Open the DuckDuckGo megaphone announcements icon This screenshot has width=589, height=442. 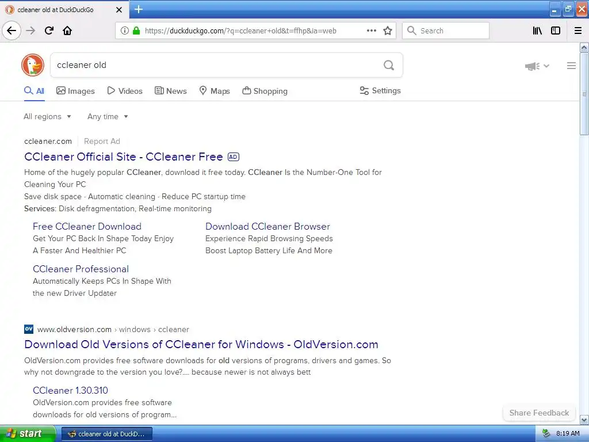point(532,66)
